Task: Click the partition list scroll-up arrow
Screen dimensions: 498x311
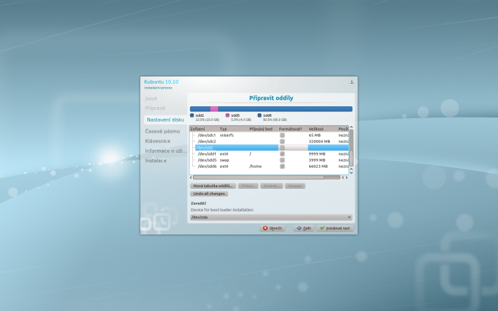Action: pos(351,127)
